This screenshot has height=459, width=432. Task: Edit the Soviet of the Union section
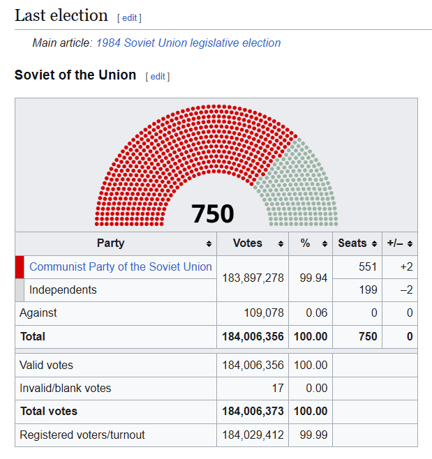point(158,77)
